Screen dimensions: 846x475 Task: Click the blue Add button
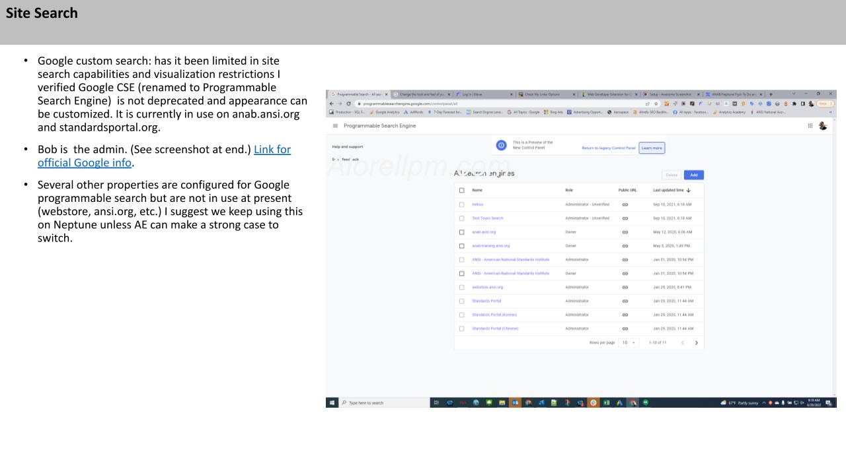[693, 175]
